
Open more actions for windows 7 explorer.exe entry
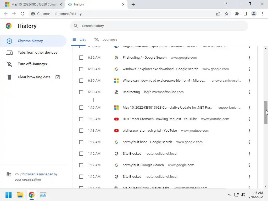[x=249, y=69]
